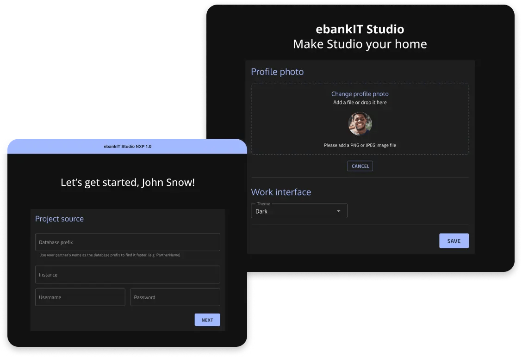The image size is (522, 357).
Task: Click the SAVE button
Action: coord(454,240)
